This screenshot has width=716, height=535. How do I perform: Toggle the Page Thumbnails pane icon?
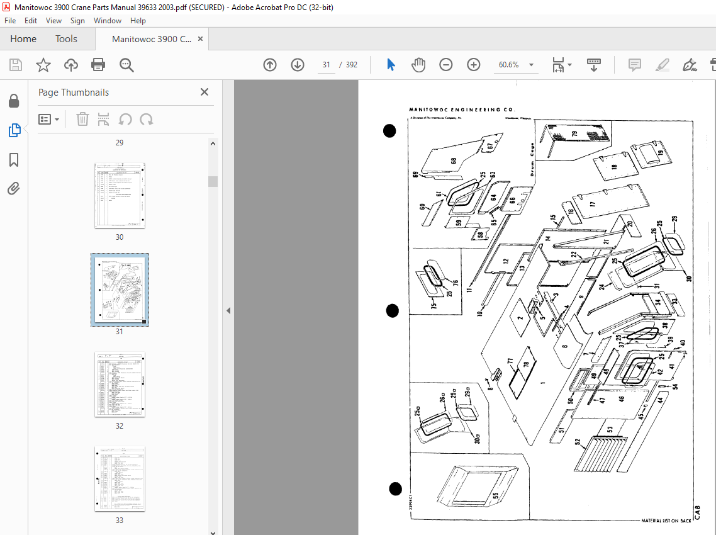click(x=14, y=130)
